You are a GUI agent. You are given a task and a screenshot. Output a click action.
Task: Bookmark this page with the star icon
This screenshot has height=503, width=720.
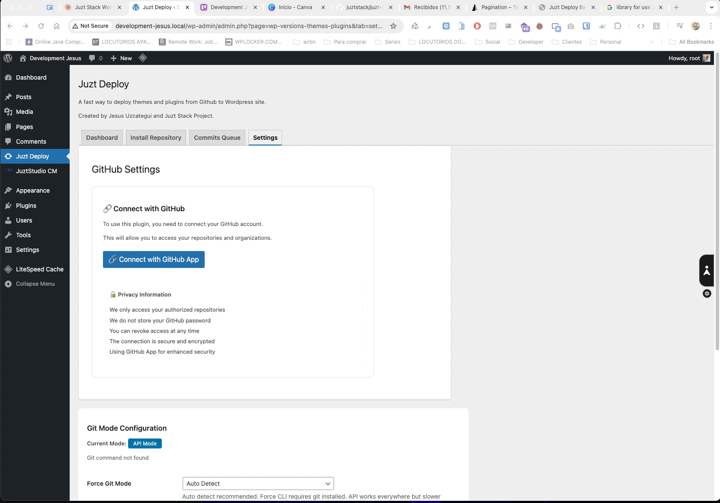click(393, 26)
